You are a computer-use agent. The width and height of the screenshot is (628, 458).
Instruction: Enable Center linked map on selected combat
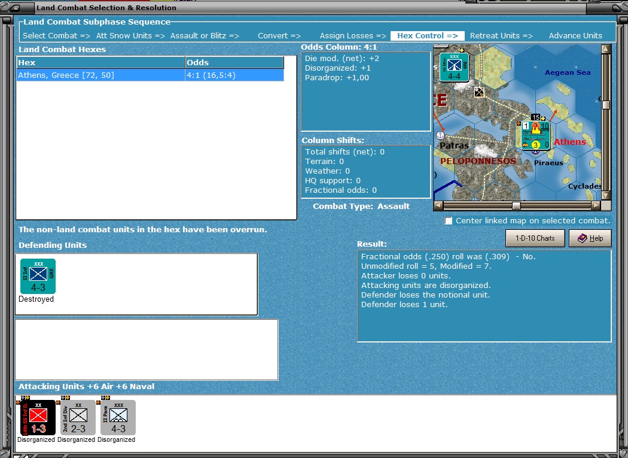pos(449,221)
